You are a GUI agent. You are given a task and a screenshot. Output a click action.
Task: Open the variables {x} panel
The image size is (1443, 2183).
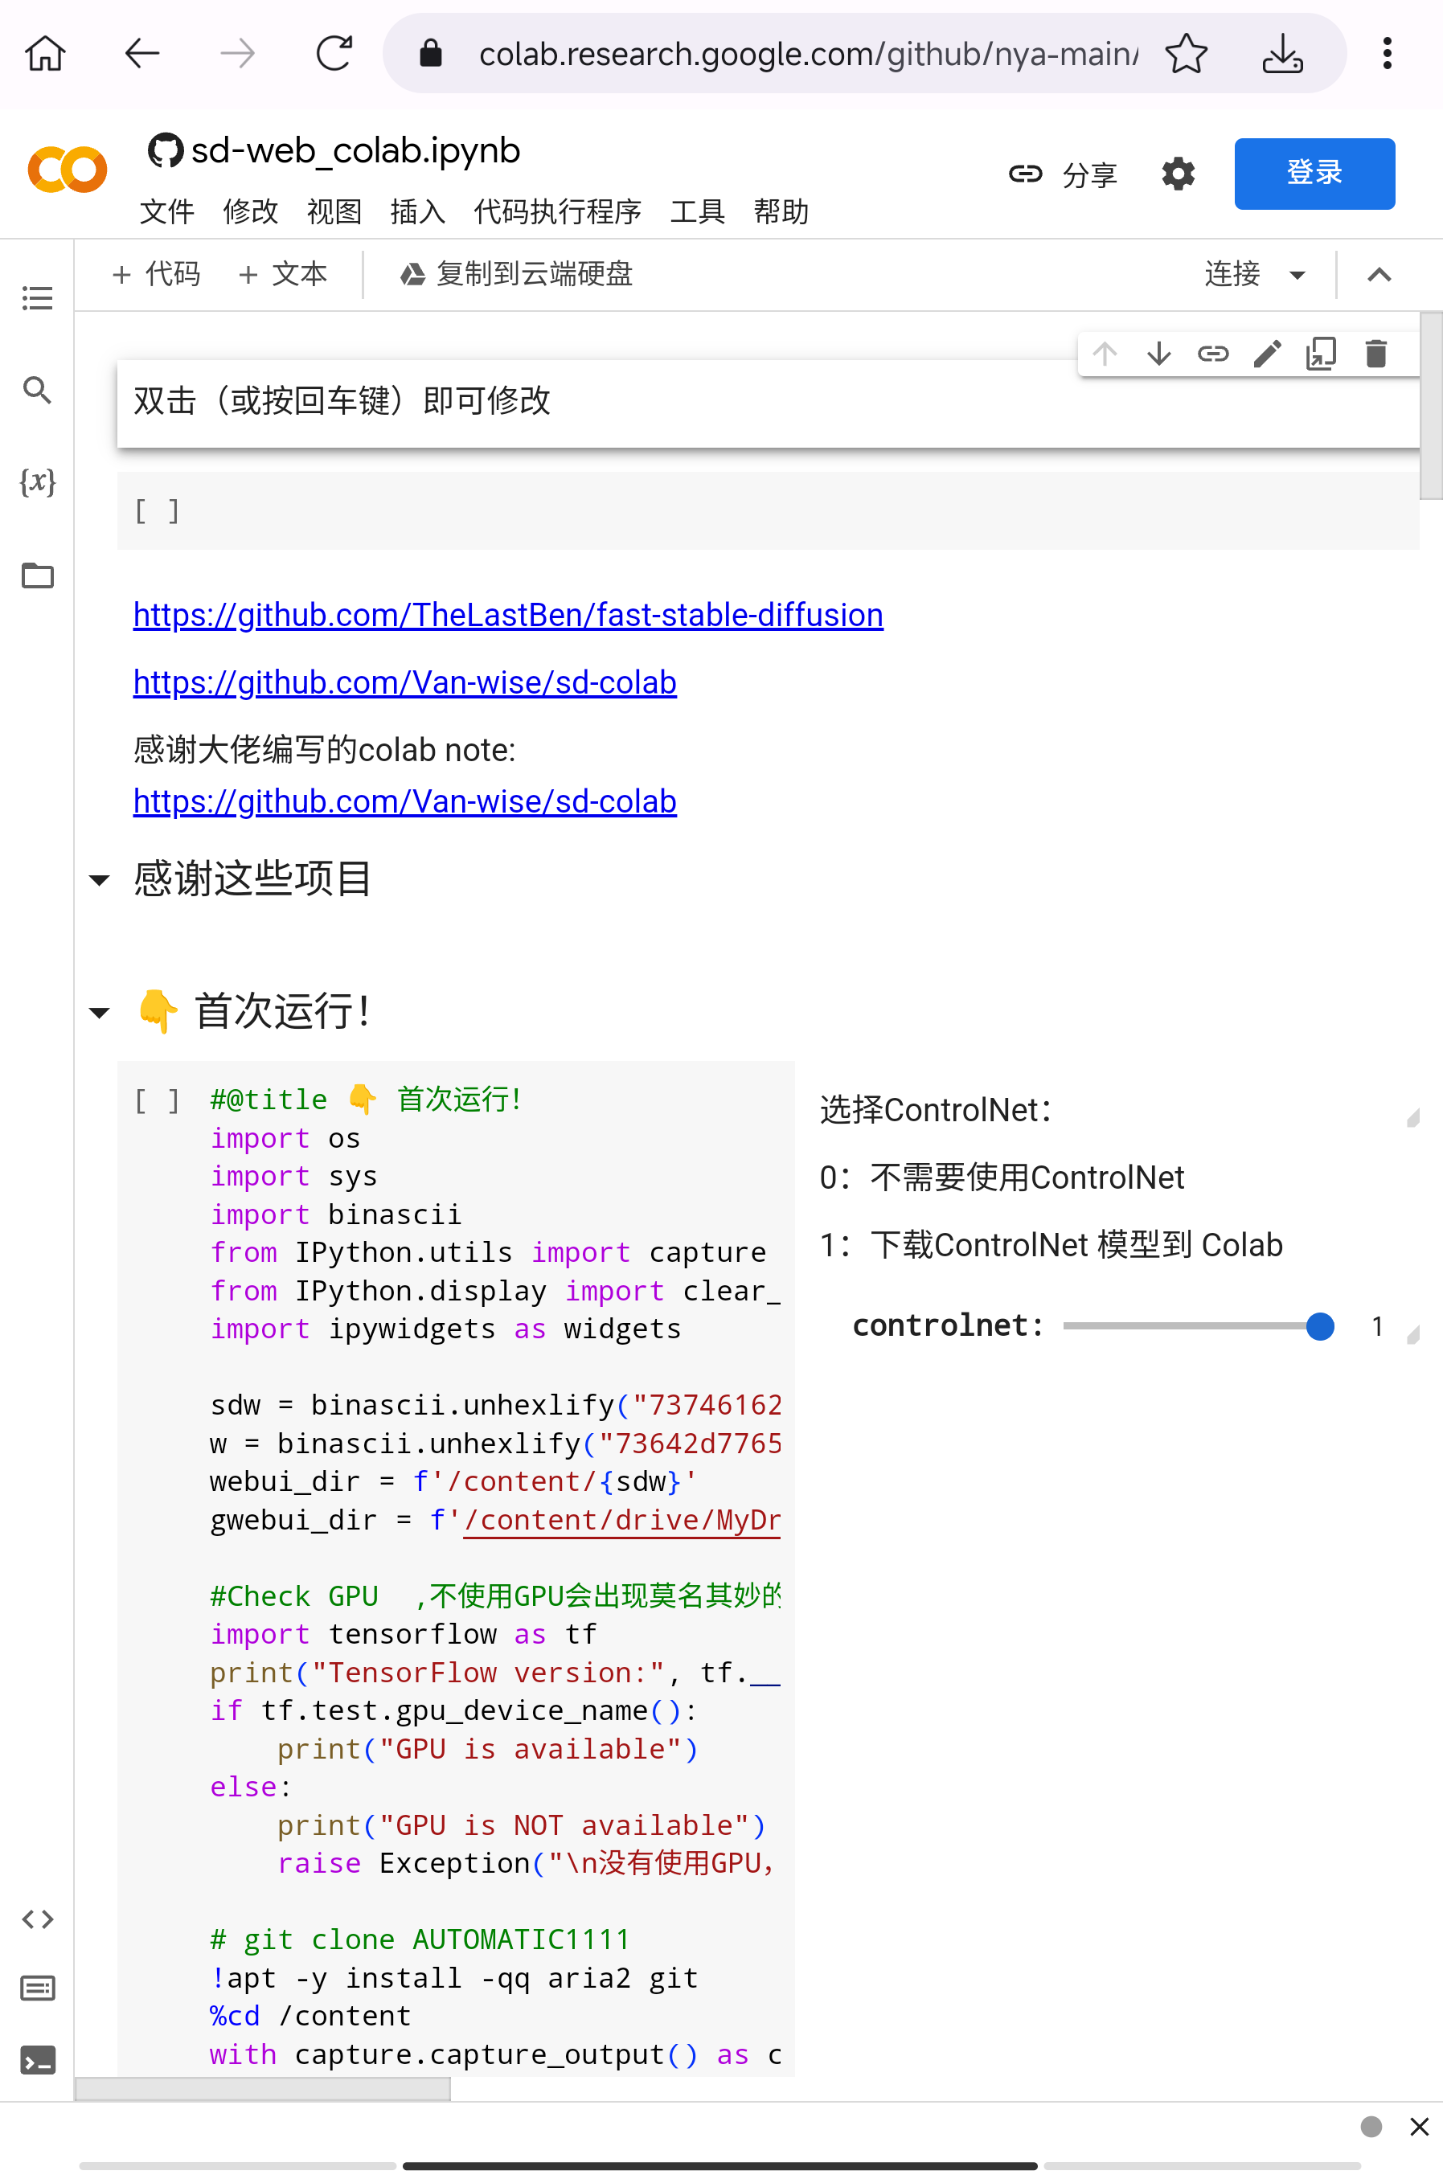pyautogui.click(x=37, y=481)
